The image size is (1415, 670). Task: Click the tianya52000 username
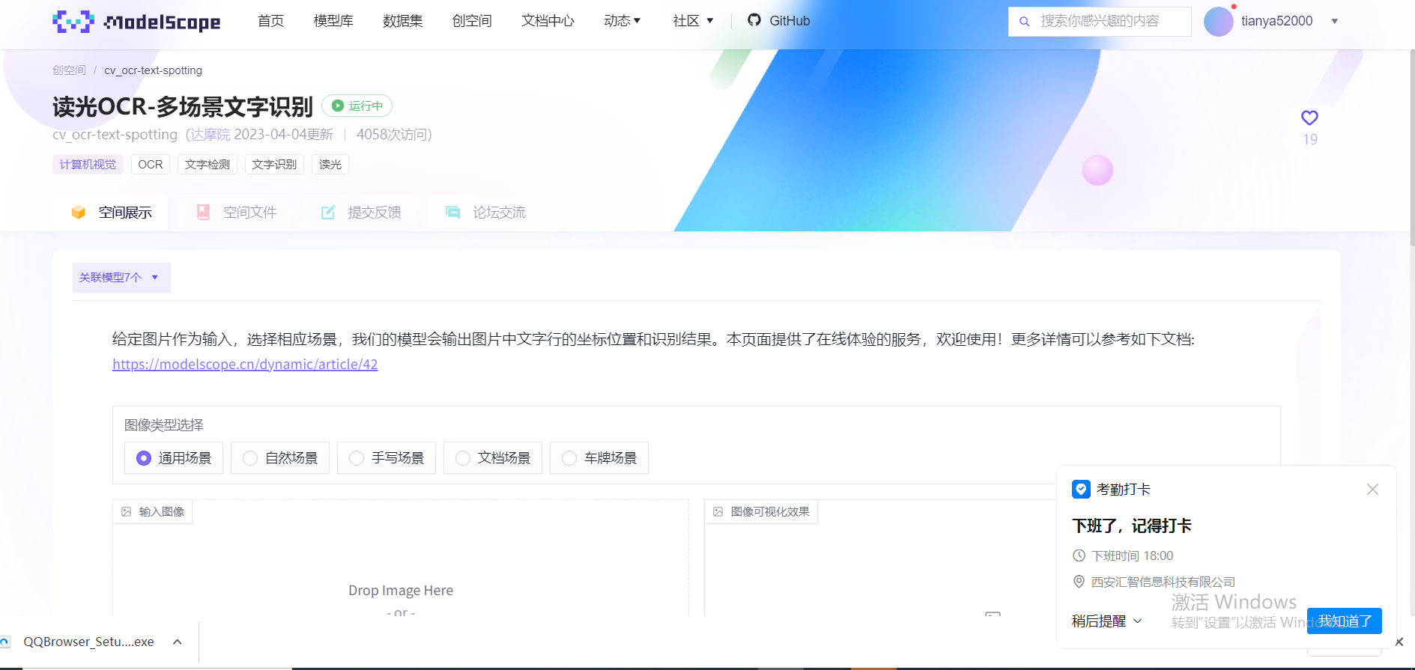(x=1276, y=21)
